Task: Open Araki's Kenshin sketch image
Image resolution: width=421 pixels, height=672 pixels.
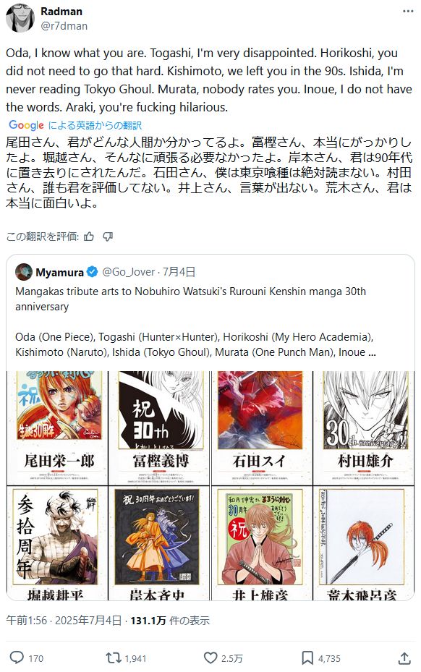Action: click(364, 543)
